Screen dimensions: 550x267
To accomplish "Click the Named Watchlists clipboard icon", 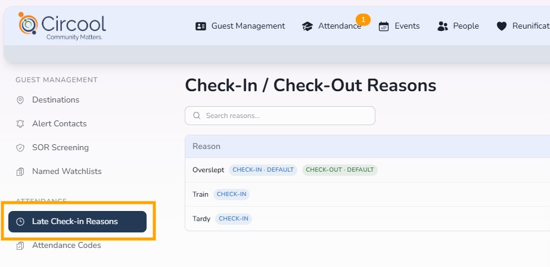I will coord(20,172).
